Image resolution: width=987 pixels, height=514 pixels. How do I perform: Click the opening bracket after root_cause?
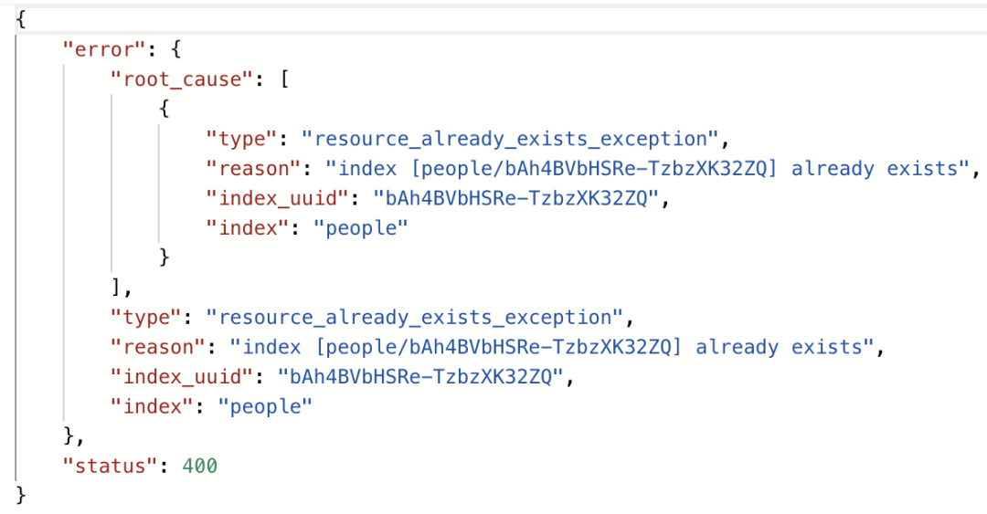click(284, 79)
